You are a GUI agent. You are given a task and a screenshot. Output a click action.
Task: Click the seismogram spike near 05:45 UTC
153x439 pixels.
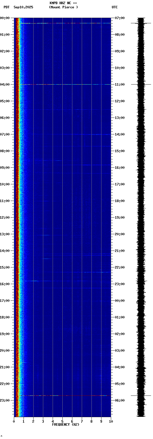click(141, 395)
